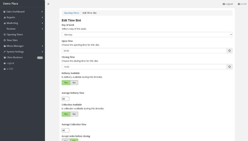Click the System Settings wrench icon

5,52
